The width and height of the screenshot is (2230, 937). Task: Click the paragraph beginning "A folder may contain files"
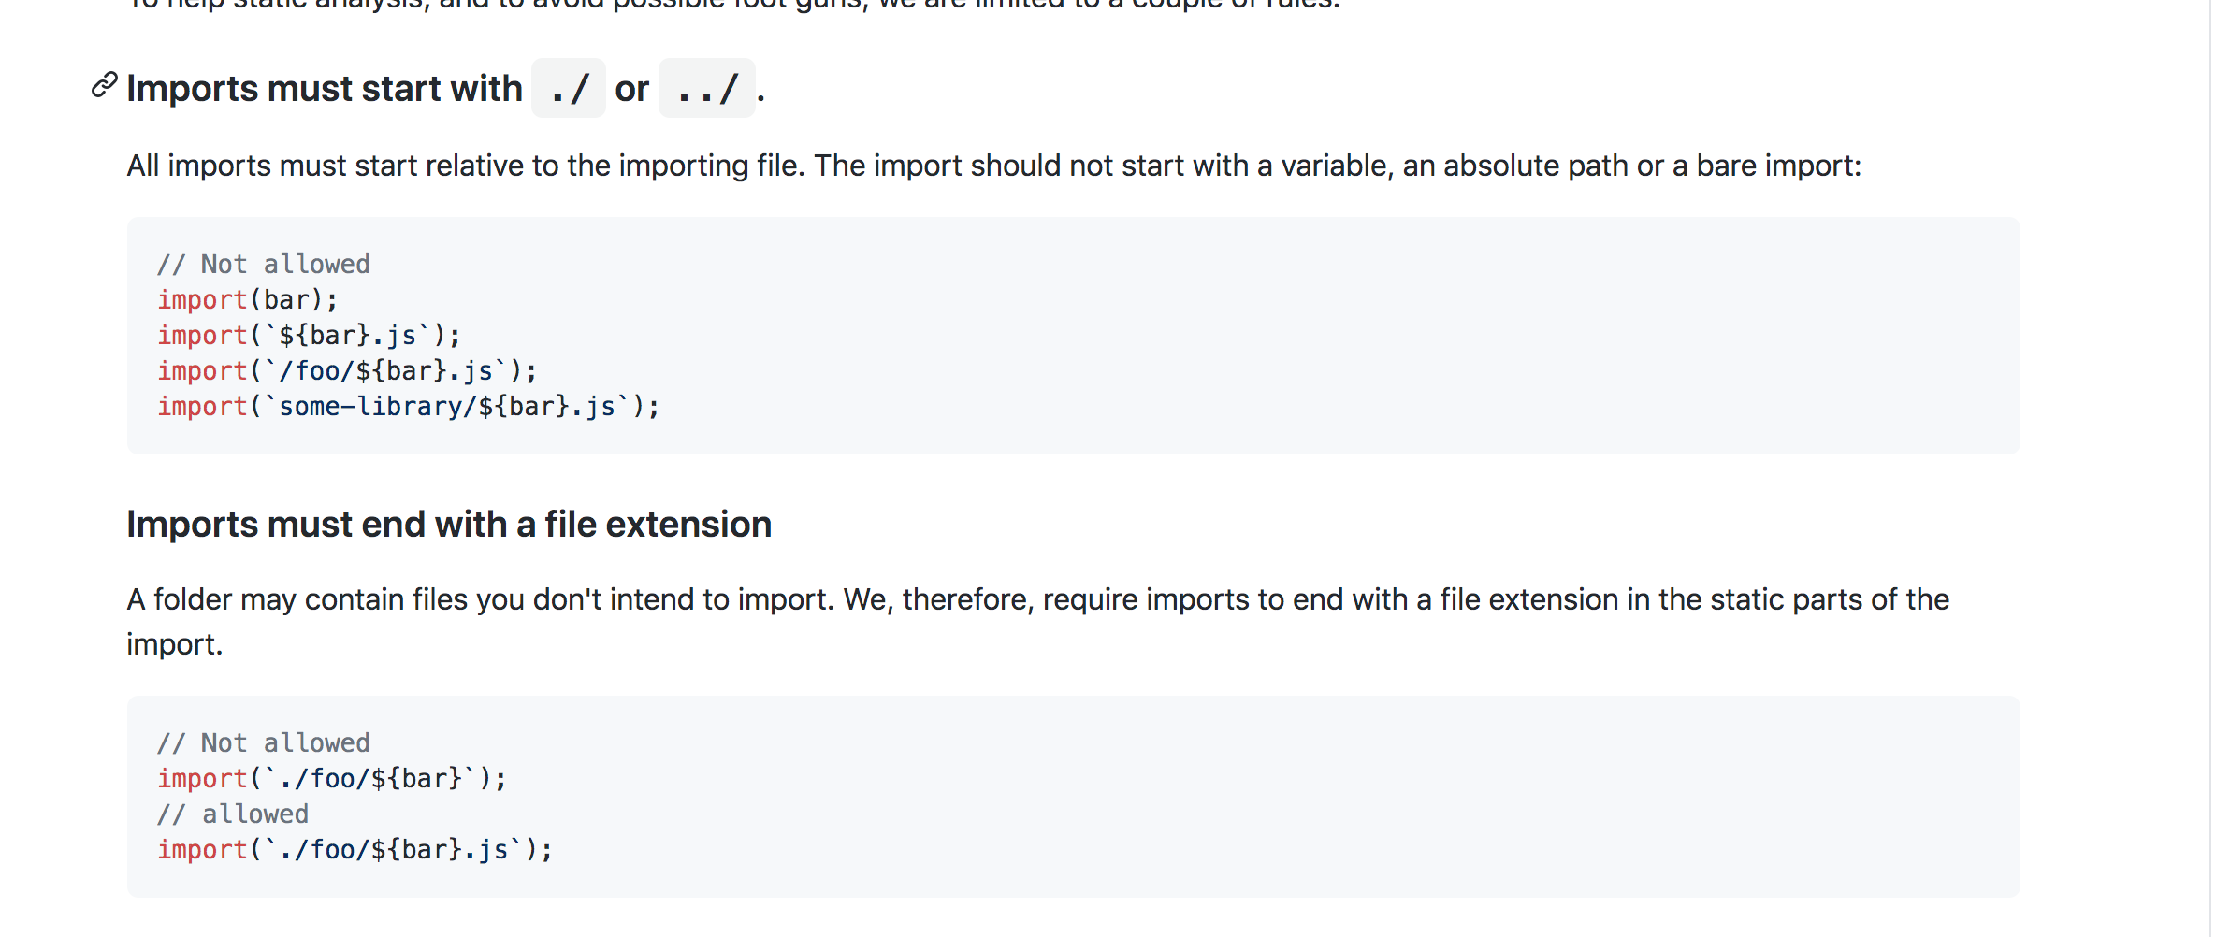(1038, 622)
